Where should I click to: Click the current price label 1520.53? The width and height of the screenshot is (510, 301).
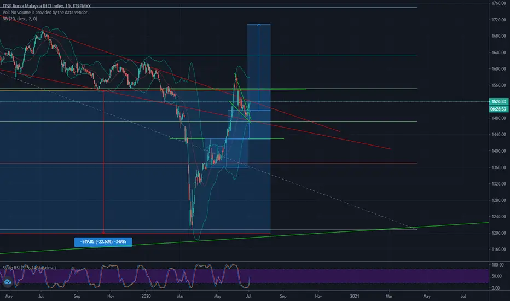tap(499, 102)
